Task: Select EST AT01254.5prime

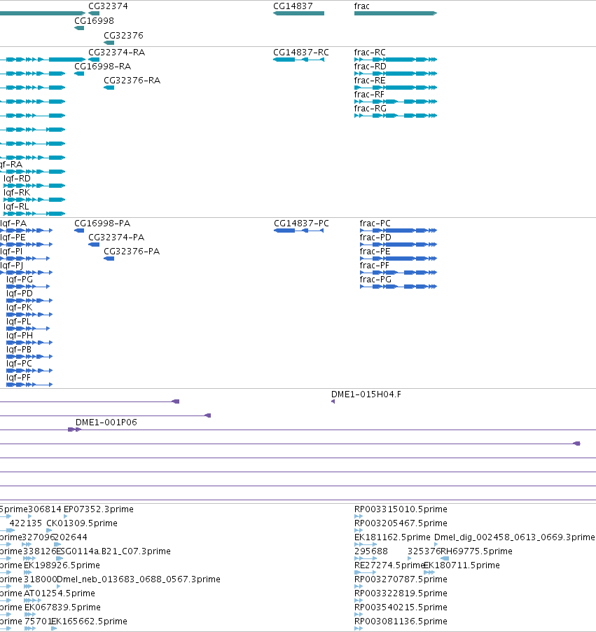Action: pos(60,593)
